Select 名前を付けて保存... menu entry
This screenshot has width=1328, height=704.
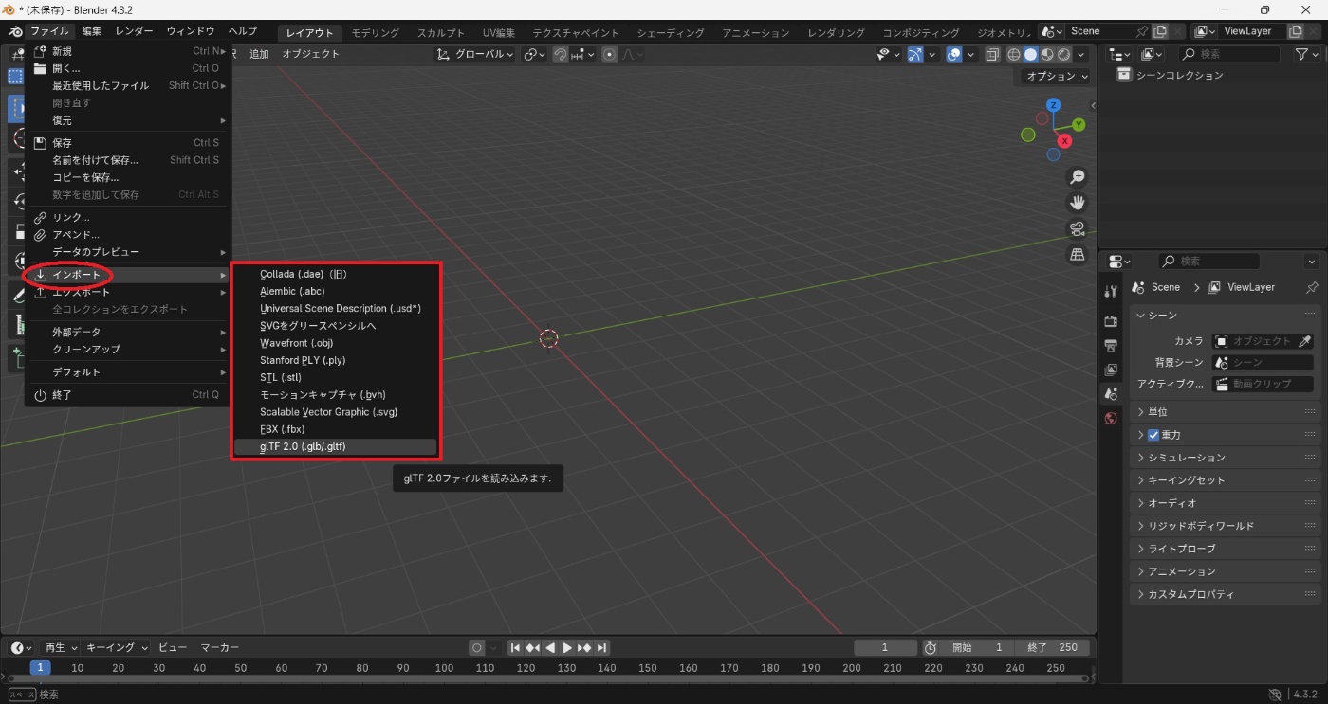128,160
